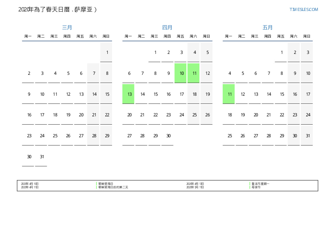This screenshot has width=335, height=237.
Task: Select March 1 in the 三月 calendar
Action: pos(106,52)
